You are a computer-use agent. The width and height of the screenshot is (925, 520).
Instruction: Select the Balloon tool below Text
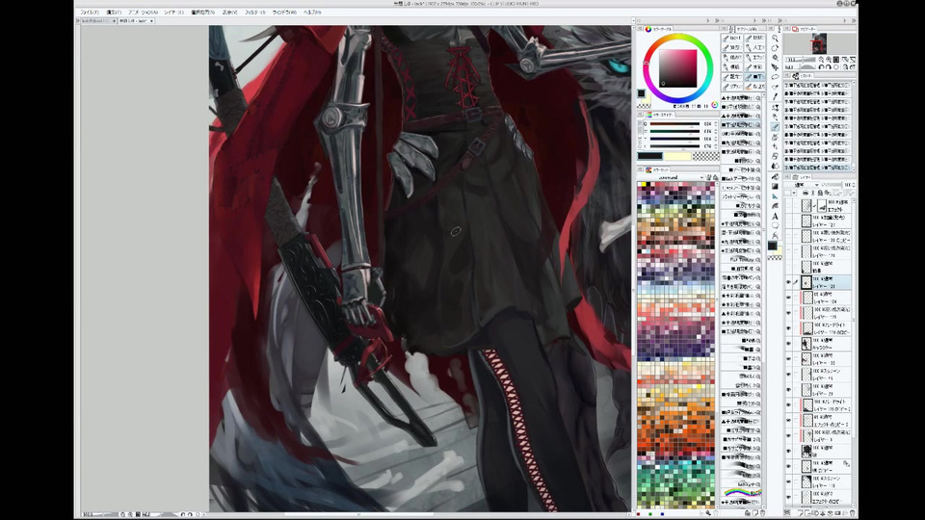click(x=775, y=225)
